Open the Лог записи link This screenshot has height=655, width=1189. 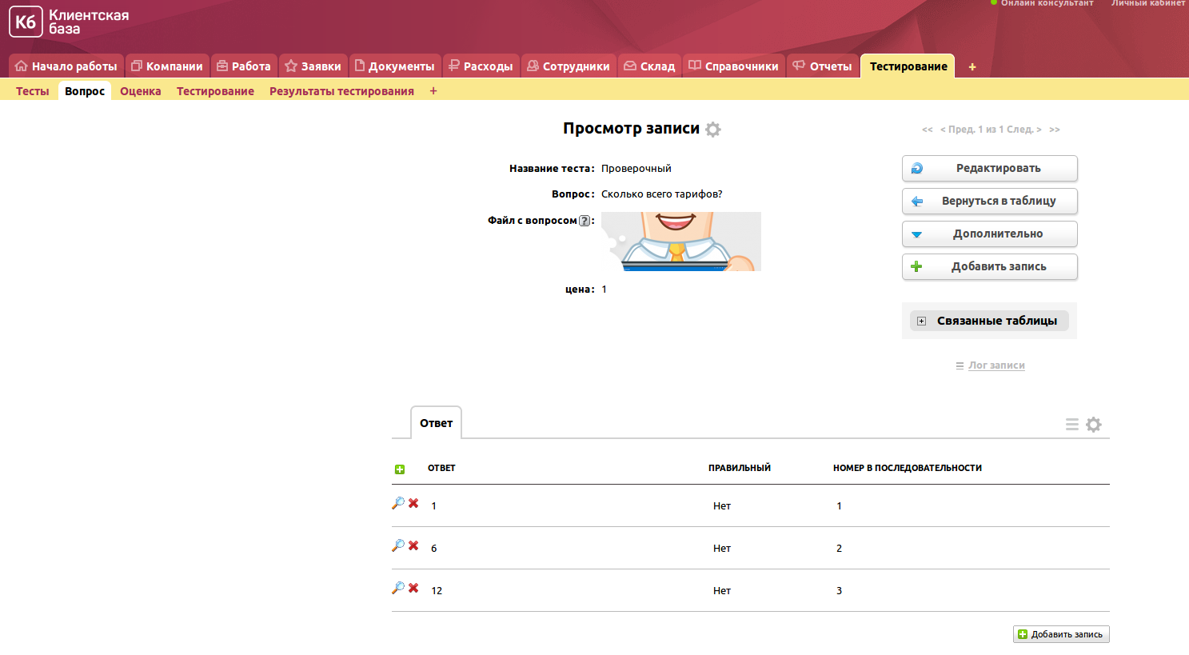996,365
